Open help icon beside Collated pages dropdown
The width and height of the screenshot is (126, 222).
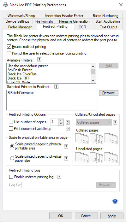pos(115,123)
